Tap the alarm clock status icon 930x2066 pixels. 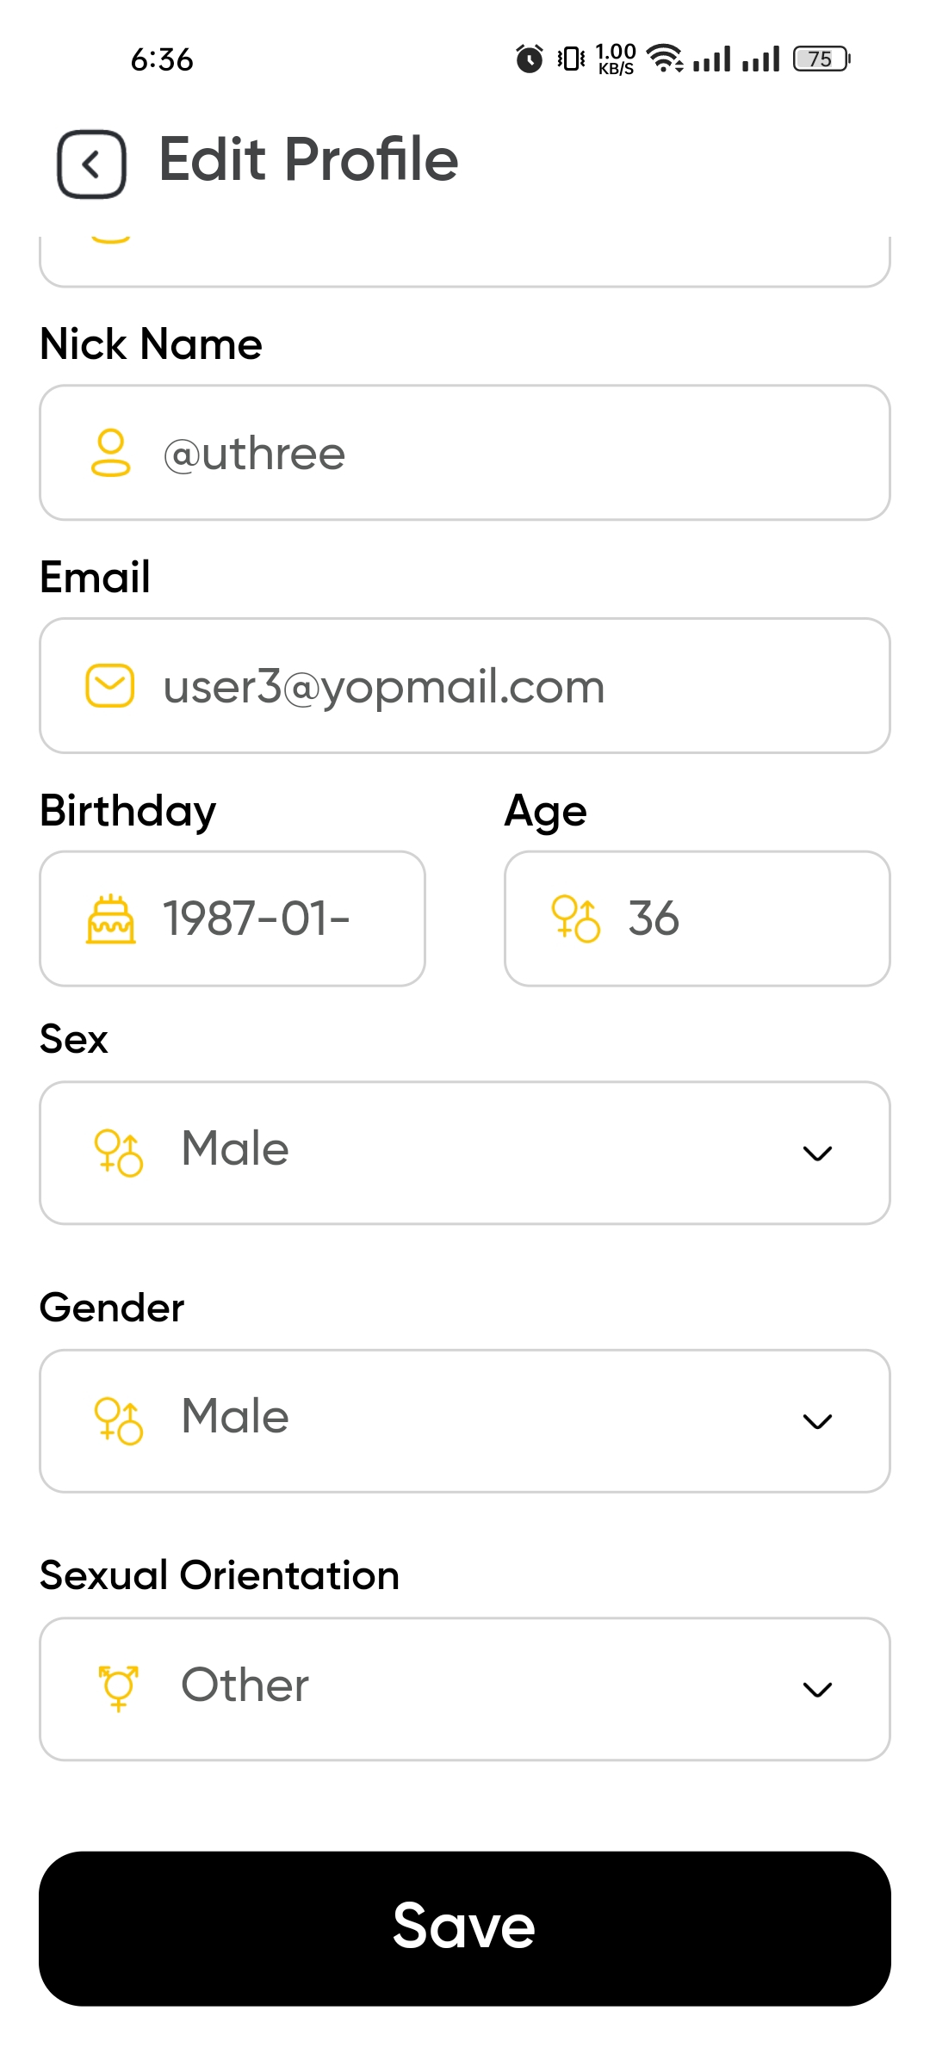click(x=530, y=59)
